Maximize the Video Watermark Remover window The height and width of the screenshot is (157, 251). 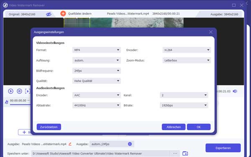coord(234,5)
